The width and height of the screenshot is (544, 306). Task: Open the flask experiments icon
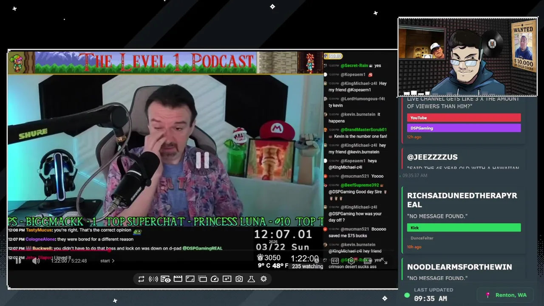pyautogui.click(x=251, y=279)
